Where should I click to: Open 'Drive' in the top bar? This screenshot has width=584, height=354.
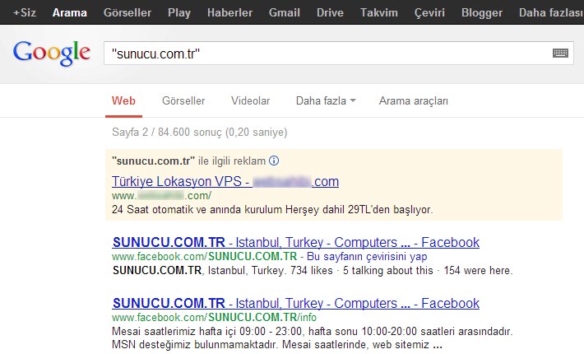coord(330,12)
